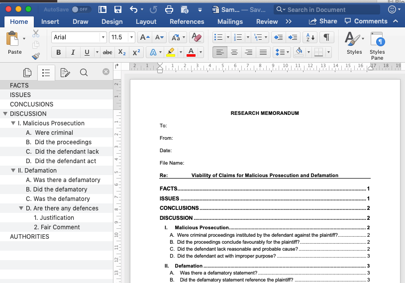Switch to the Design tab
The width and height of the screenshot is (405, 283).
click(112, 22)
